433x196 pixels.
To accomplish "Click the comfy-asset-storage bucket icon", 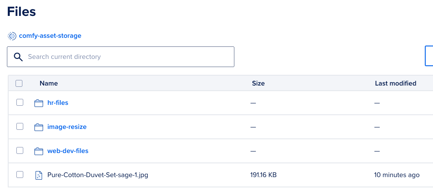I will click(12, 36).
